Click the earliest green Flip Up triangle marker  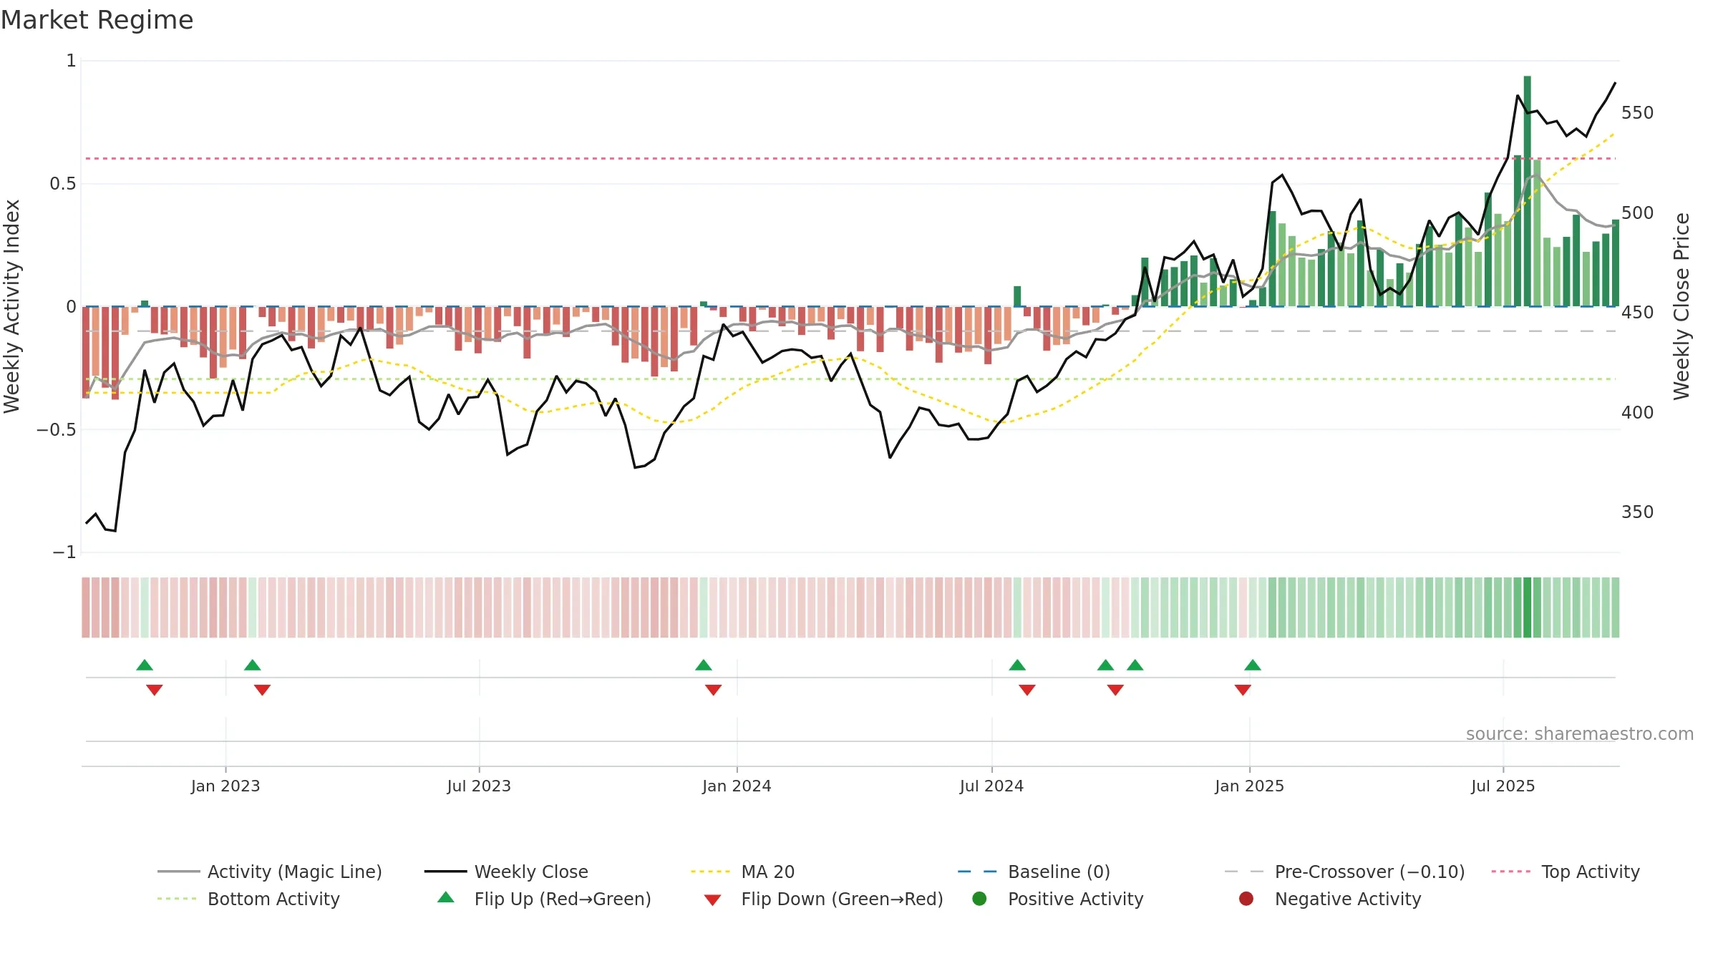(145, 665)
